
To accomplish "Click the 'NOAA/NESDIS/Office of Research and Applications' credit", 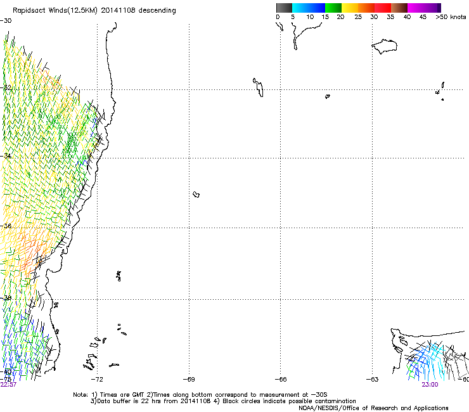I will [373, 408].
